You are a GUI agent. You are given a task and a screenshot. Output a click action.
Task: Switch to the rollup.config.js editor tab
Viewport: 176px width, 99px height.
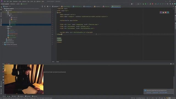point(66,6)
